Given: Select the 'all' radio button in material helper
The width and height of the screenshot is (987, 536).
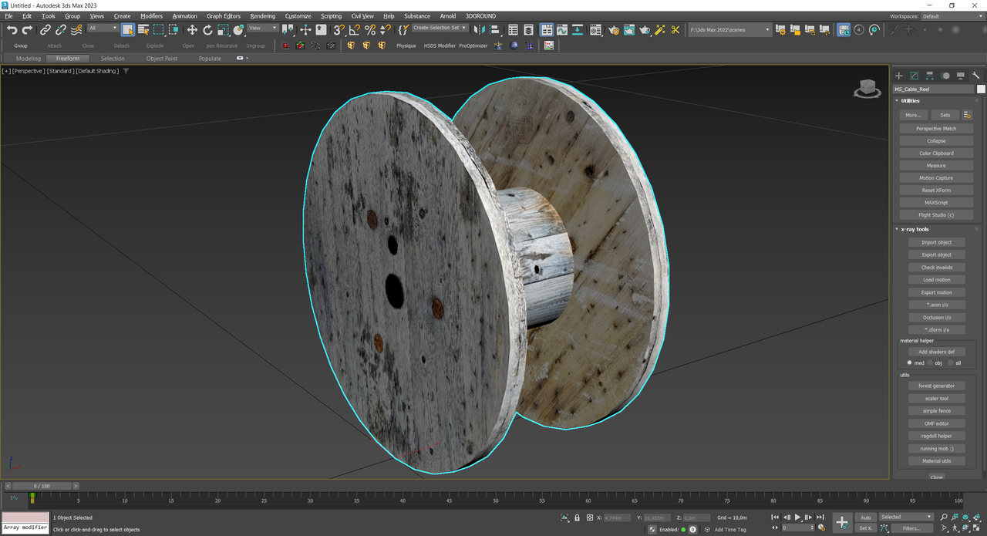Looking at the screenshot, I should coord(950,362).
